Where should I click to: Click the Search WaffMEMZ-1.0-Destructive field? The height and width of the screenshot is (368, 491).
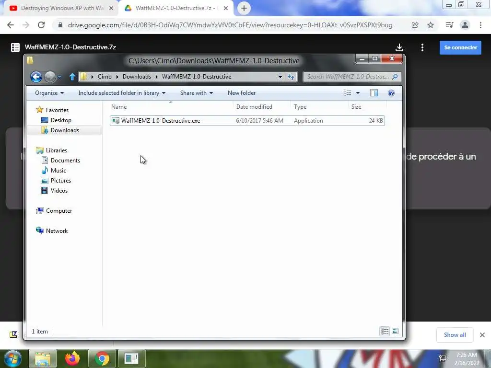click(352, 77)
